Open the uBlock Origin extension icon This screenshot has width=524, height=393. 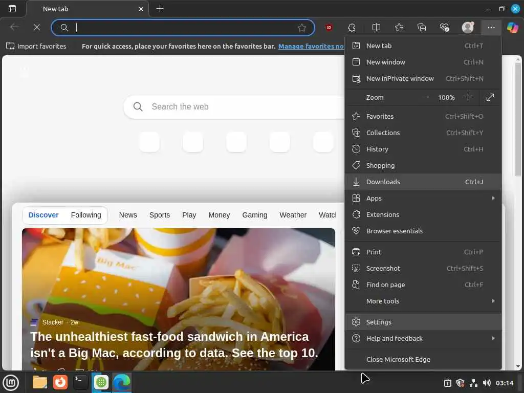(329, 28)
